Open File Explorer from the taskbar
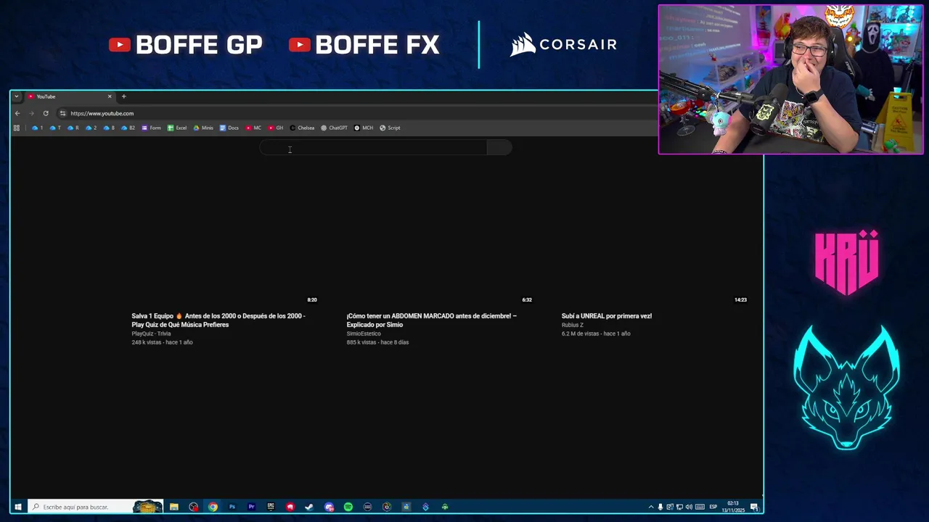Screen dimensions: 929x522 (x=174, y=507)
